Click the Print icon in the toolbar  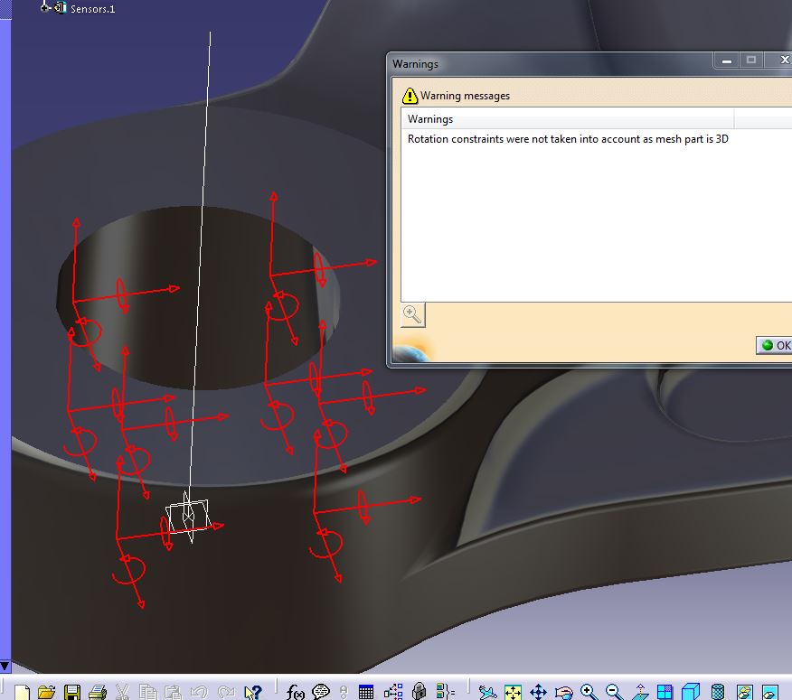click(98, 692)
